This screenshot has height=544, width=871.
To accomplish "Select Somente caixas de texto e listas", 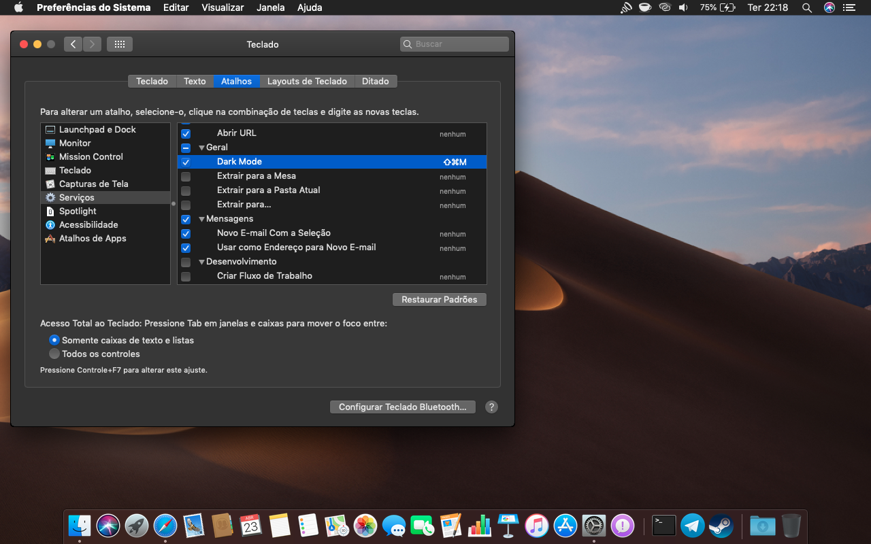I will pos(54,340).
